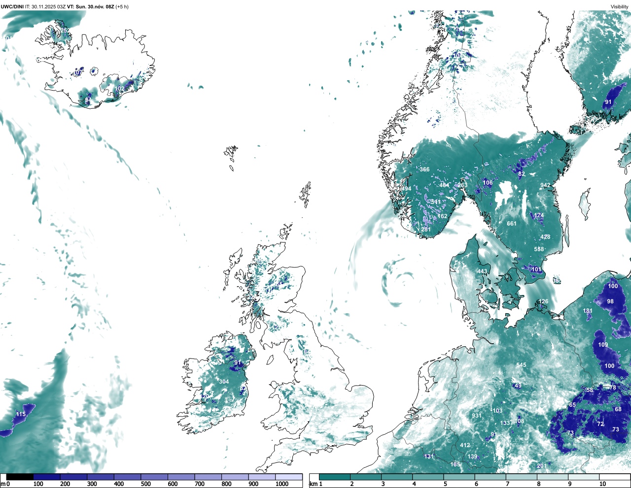Image resolution: width=631 pixels, height=488 pixels.
Task: Click the 'km' unit label of the right legend
Action: pyautogui.click(x=313, y=484)
